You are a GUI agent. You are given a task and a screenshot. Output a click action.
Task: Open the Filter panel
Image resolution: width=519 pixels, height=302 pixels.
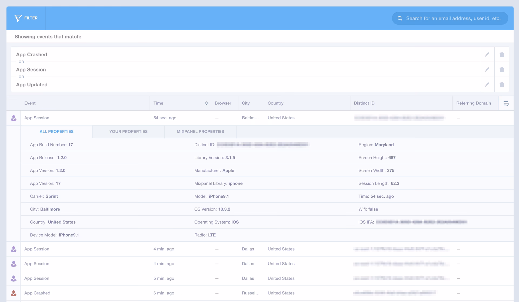click(x=26, y=18)
